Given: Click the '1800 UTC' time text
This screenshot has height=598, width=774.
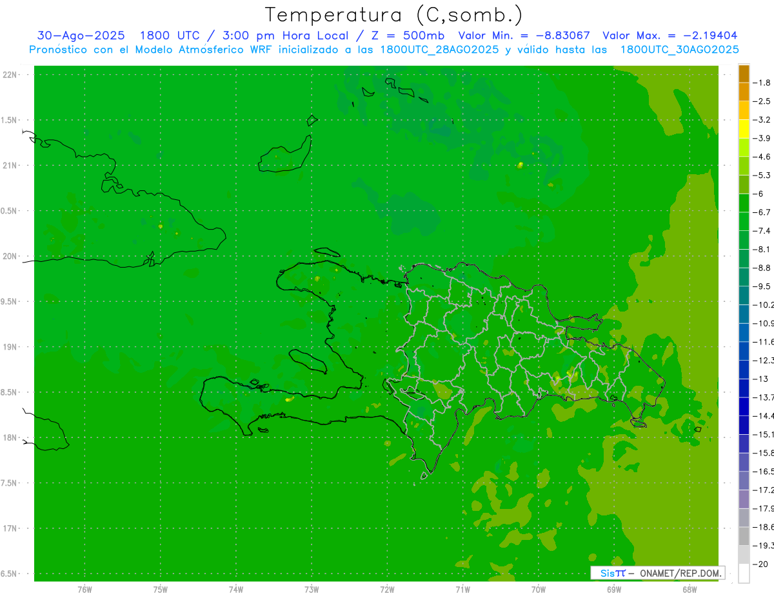Looking at the screenshot, I should [172, 35].
